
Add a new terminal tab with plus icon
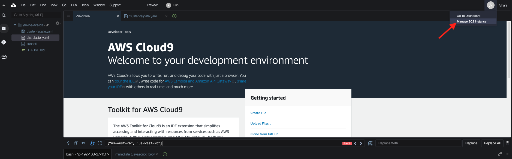[x=165, y=154]
